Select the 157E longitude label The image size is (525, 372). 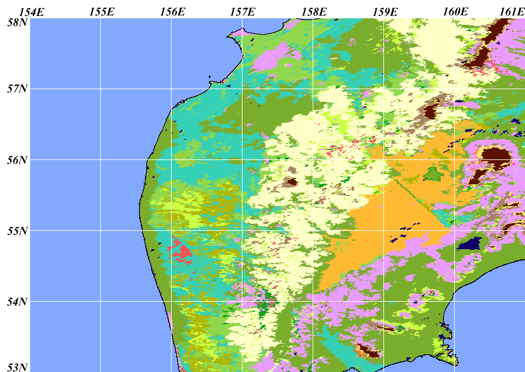coord(243,12)
